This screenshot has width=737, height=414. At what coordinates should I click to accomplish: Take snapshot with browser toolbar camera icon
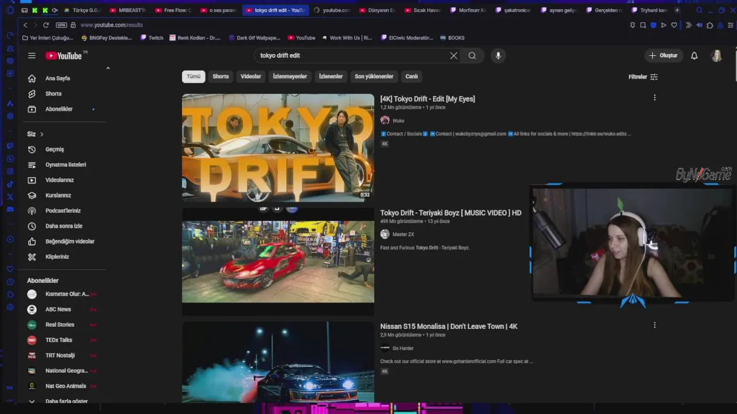[643, 25]
